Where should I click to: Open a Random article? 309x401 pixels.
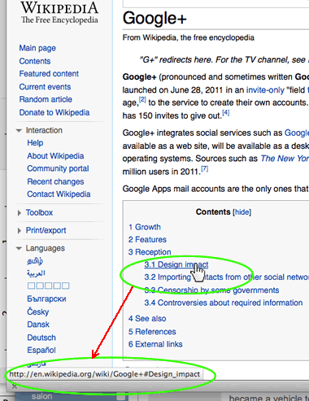pyautogui.click(x=46, y=99)
